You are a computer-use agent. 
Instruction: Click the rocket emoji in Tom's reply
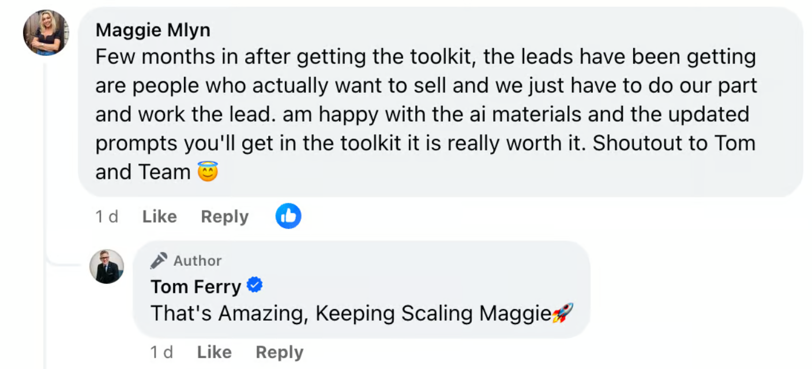562,314
